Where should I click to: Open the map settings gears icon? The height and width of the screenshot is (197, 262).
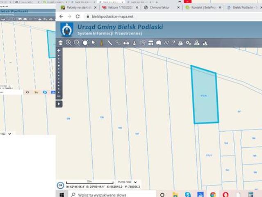(189, 43)
